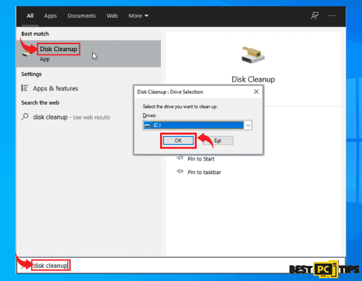The height and width of the screenshot is (281, 362).
Task: Click the Disk Cleanup title in preview pane
Action: point(253,79)
